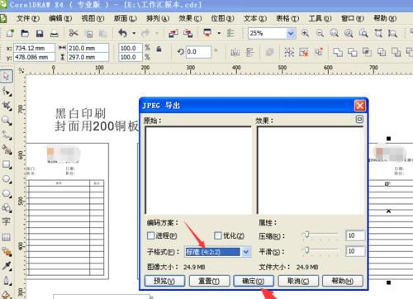Viewport: 413px width, 299px height.
Task: Open the 文件(F) menu
Action: click(x=28, y=18)
